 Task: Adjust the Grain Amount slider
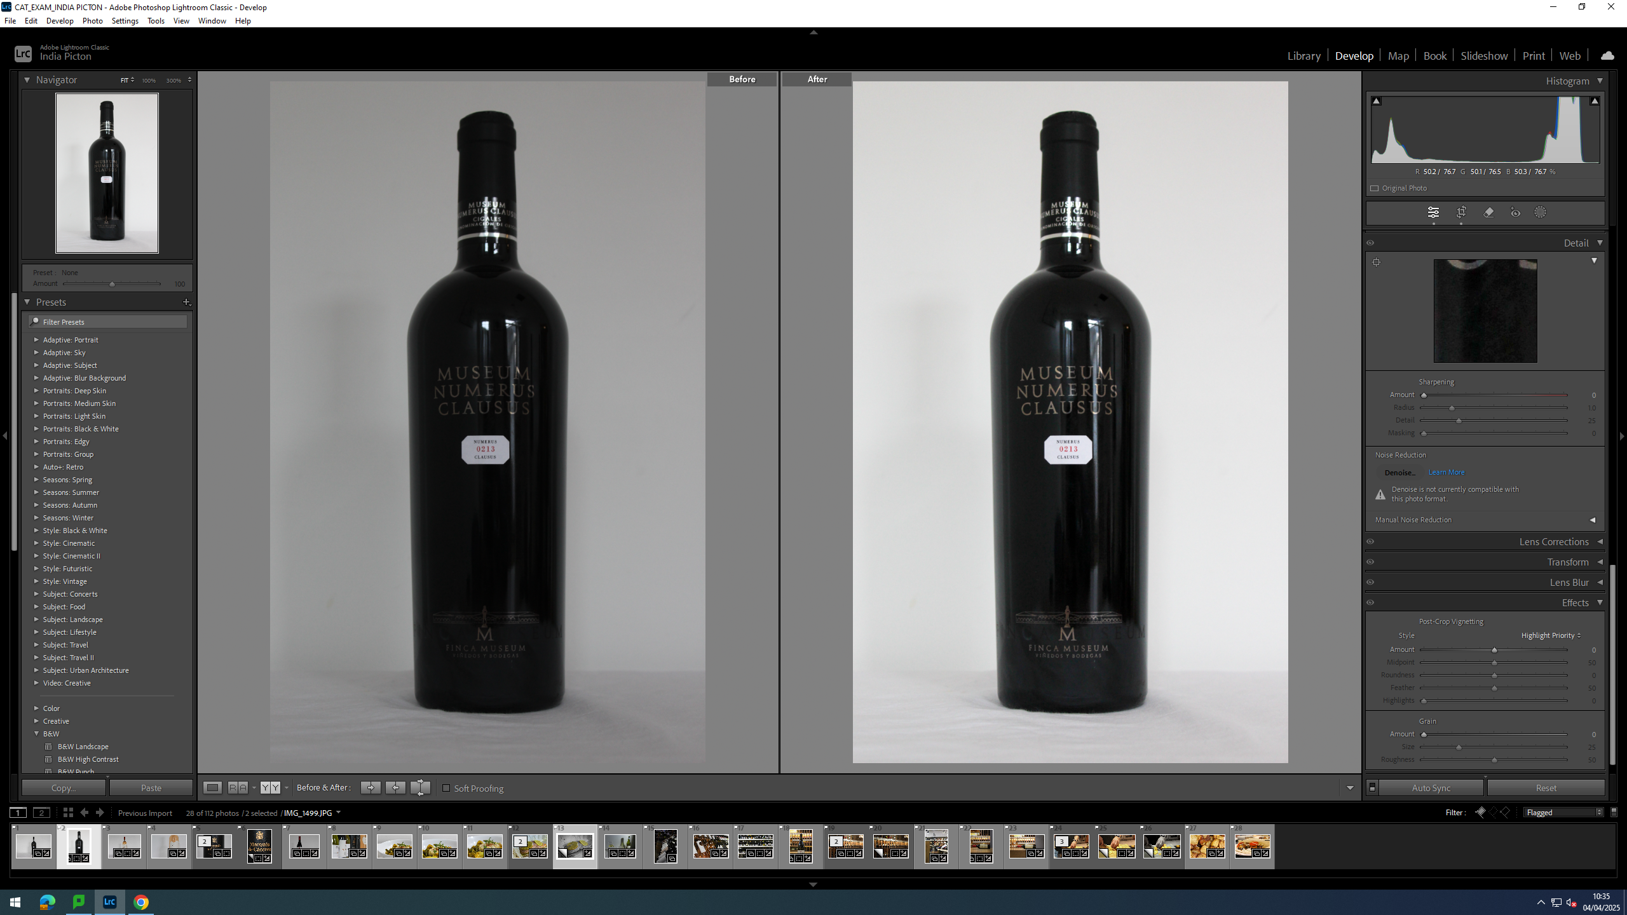pos(1424,735)
